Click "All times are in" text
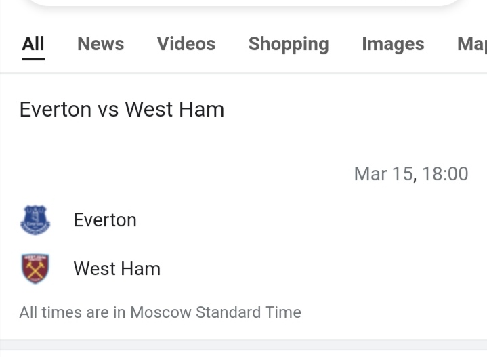Viewport: 487px width, 357px height. point(72,312)
